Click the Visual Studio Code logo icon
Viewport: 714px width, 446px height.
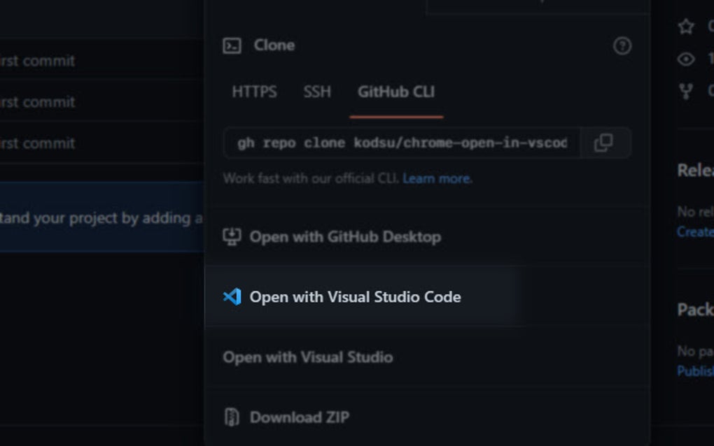pos(232,297)
